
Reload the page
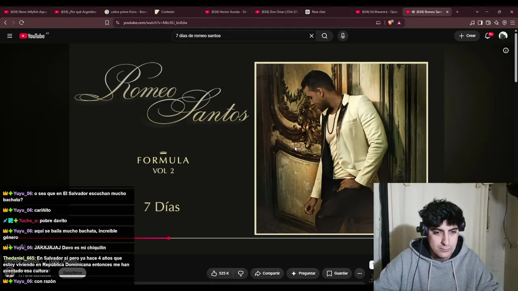coord(21,23)
